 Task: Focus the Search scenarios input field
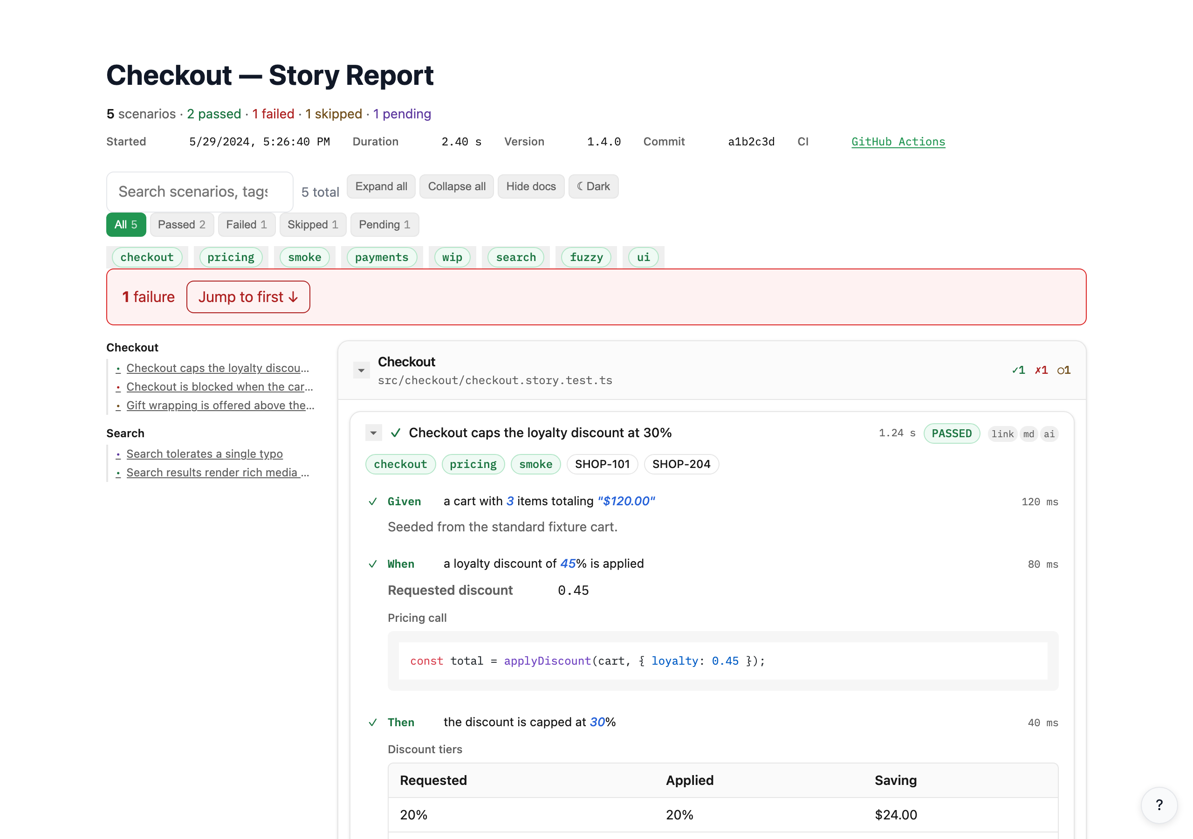click(199, 192)
